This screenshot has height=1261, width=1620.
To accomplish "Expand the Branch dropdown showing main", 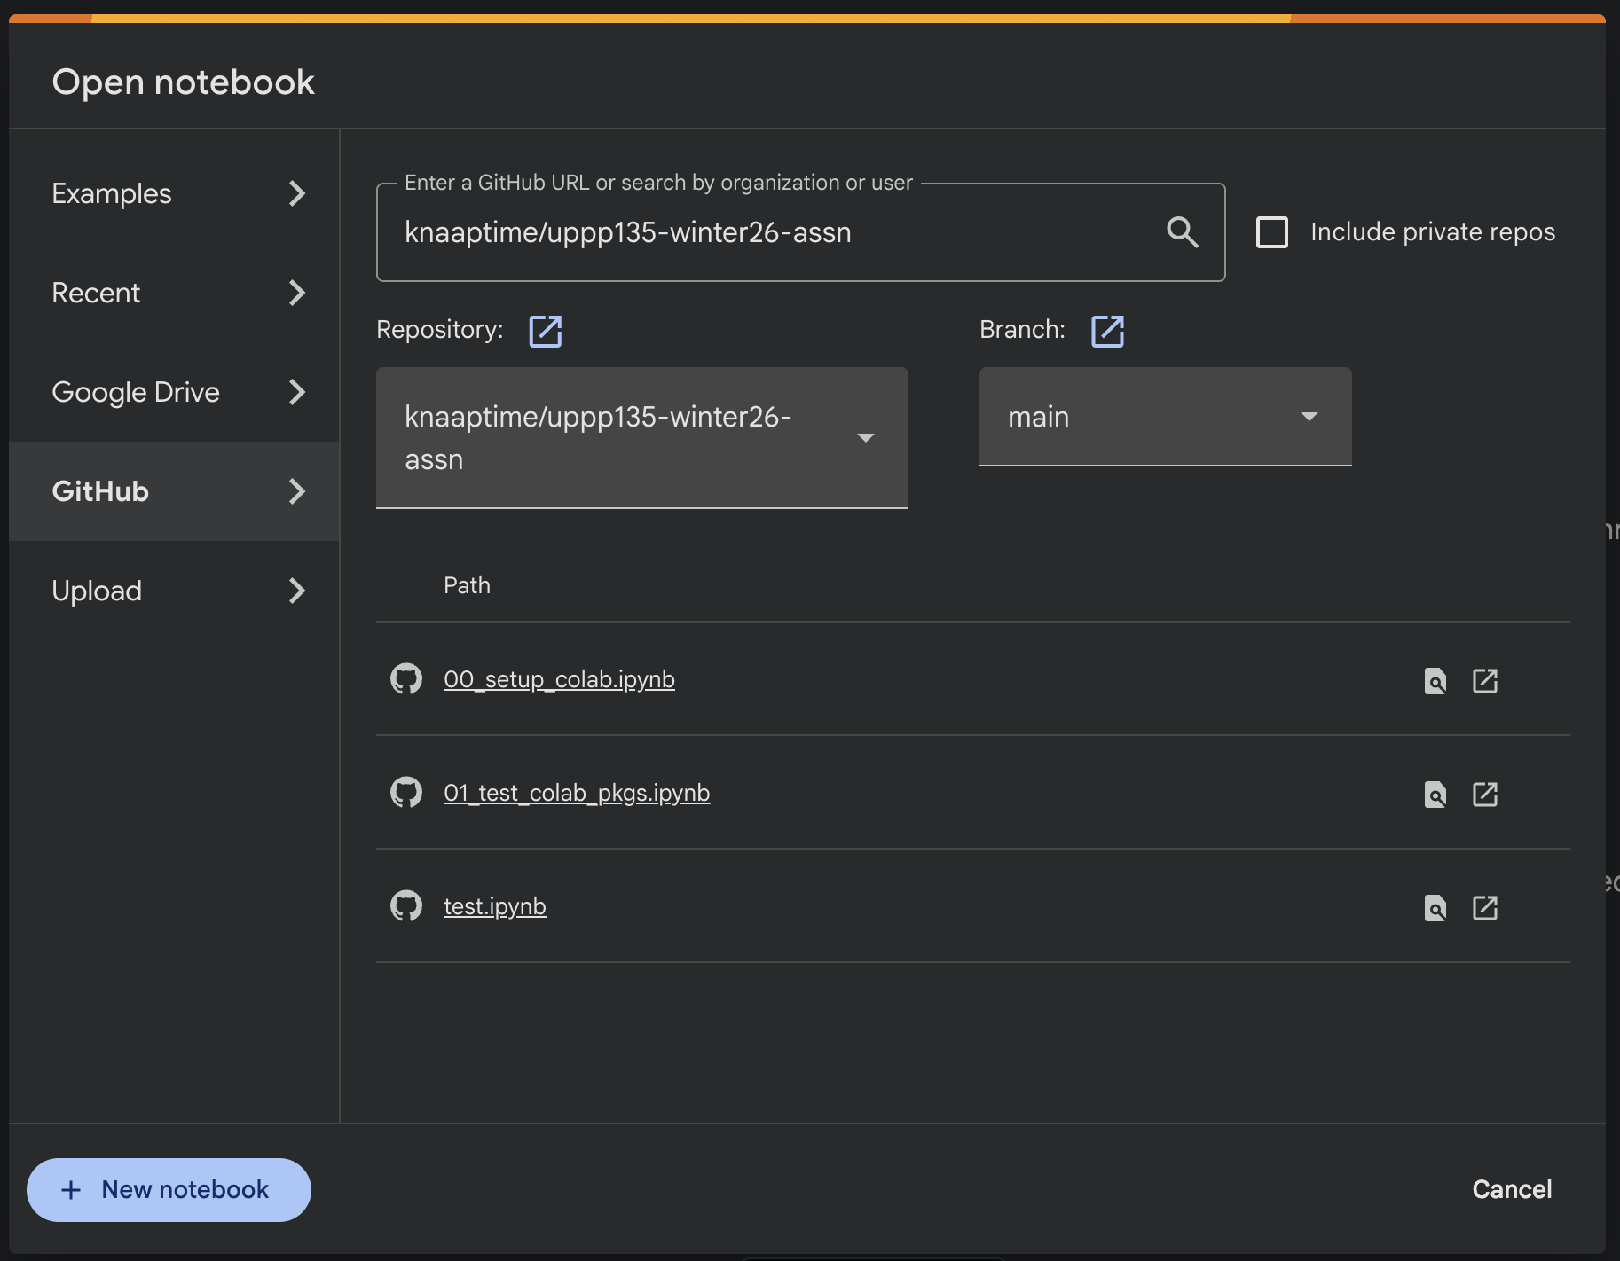I will [1166, 417].
